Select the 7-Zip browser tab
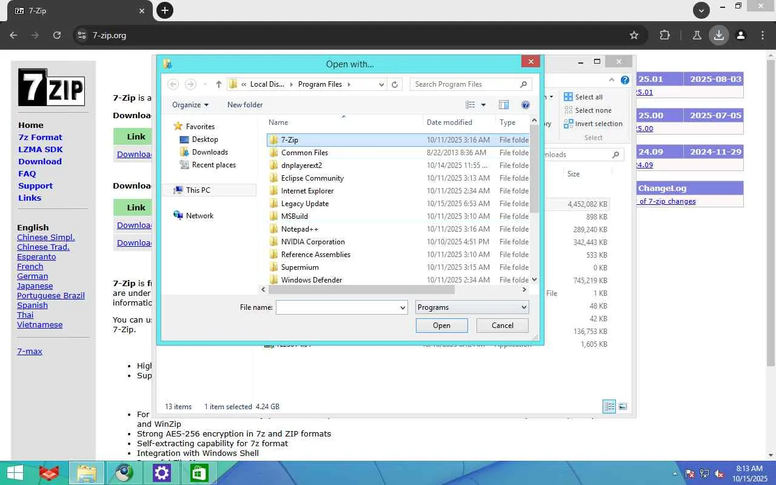Viewport: 776px width, 485px height. pyautogui.click(x=81, y=11)
